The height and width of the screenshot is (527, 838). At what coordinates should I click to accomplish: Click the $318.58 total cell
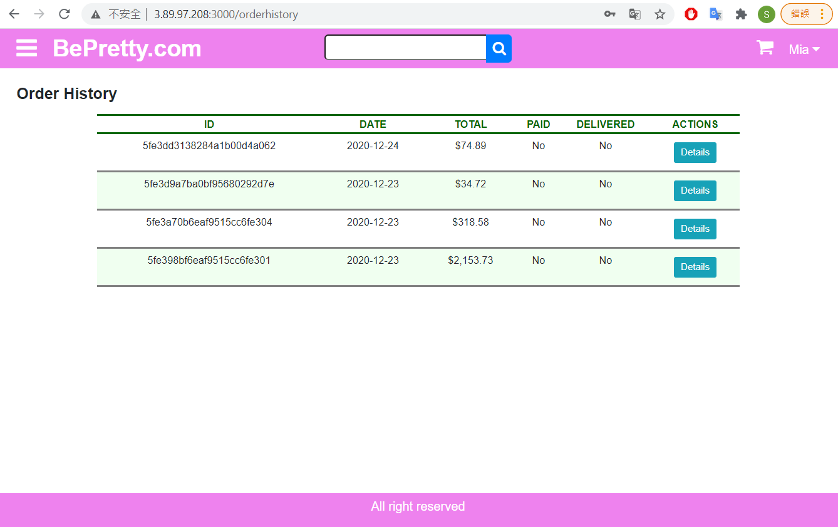(470, 222)
